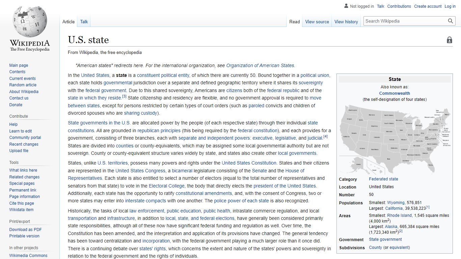Open the user Talk link at top

[381, 6]
